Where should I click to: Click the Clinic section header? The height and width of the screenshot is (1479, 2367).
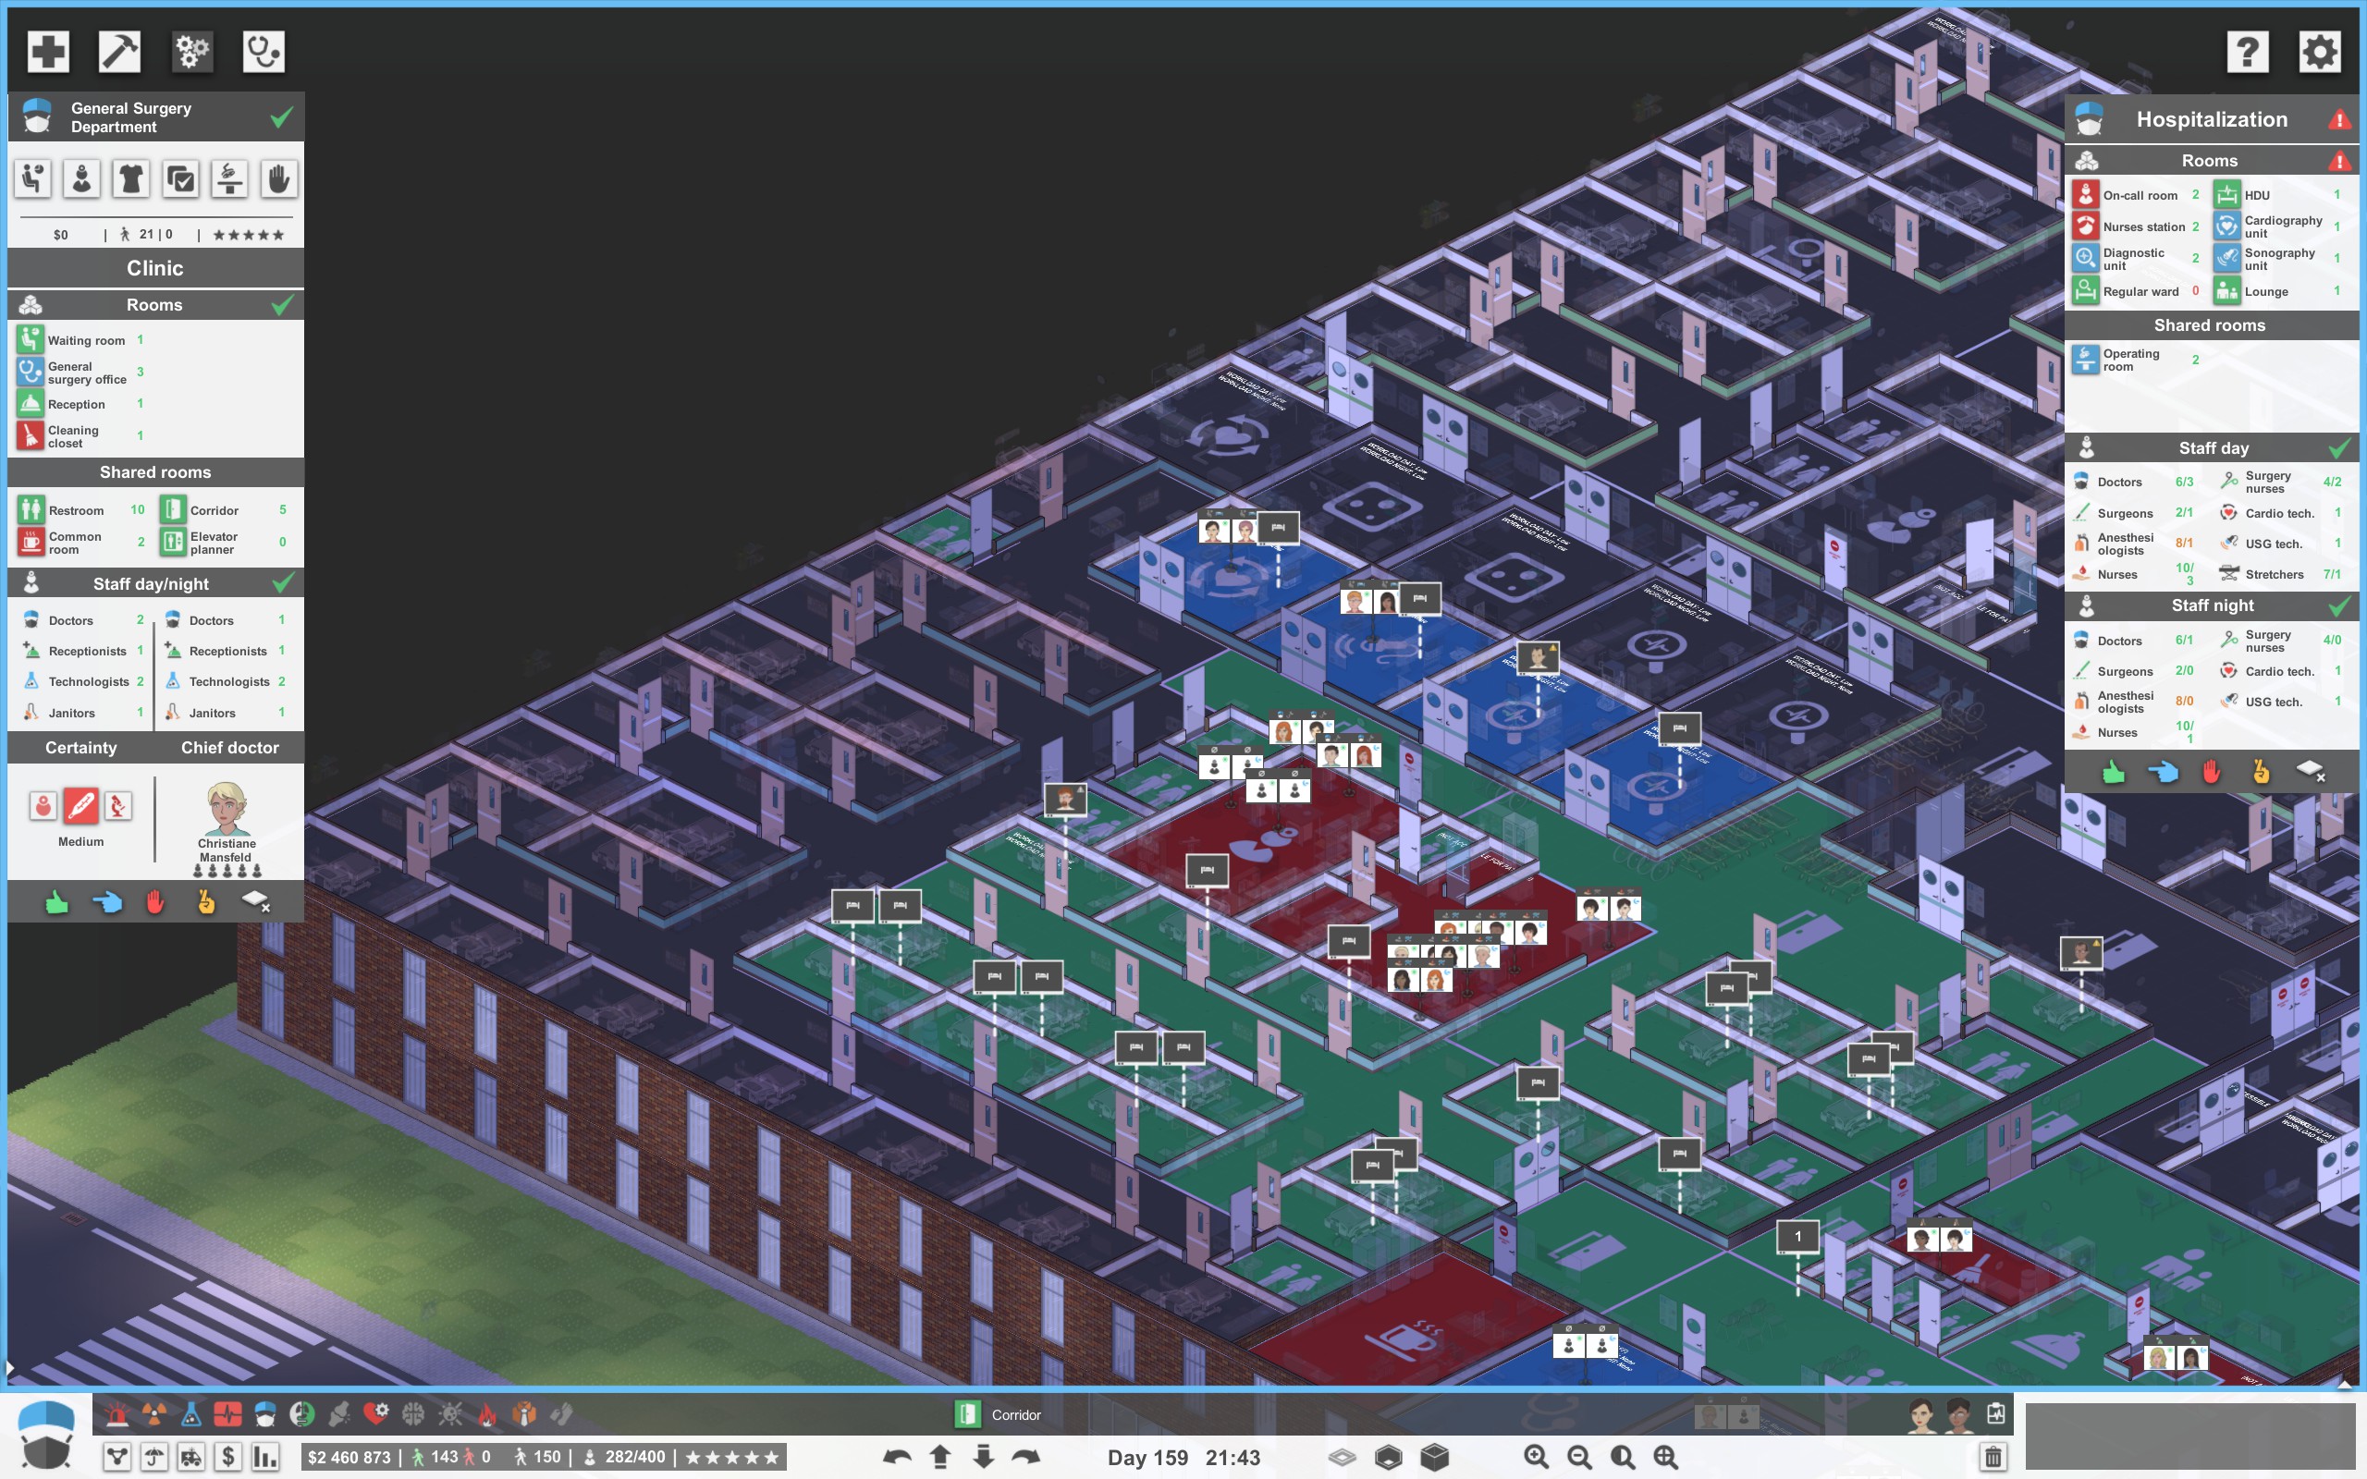click(x=155, y=268)
